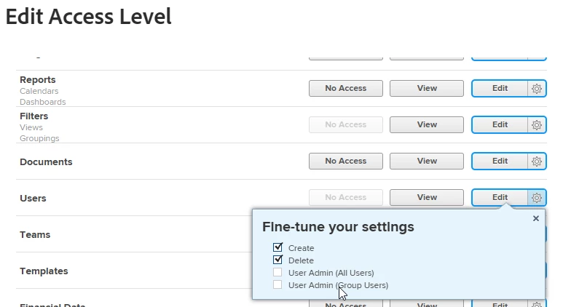
Task: Set Documents to No Access
Action: point(346,162)
